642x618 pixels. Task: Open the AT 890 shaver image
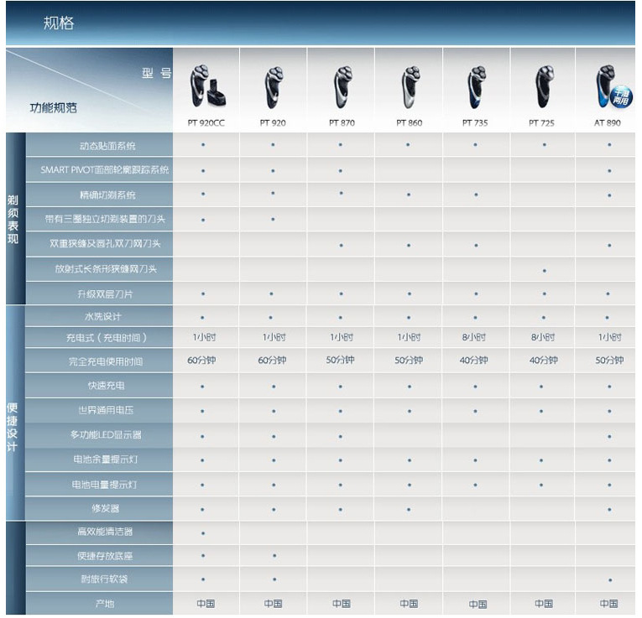605,87
